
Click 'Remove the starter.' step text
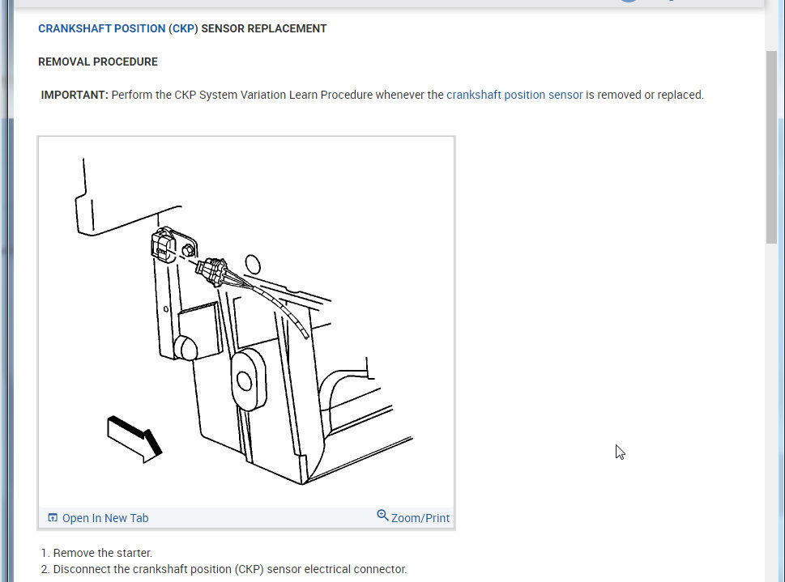tap(103, 553)
